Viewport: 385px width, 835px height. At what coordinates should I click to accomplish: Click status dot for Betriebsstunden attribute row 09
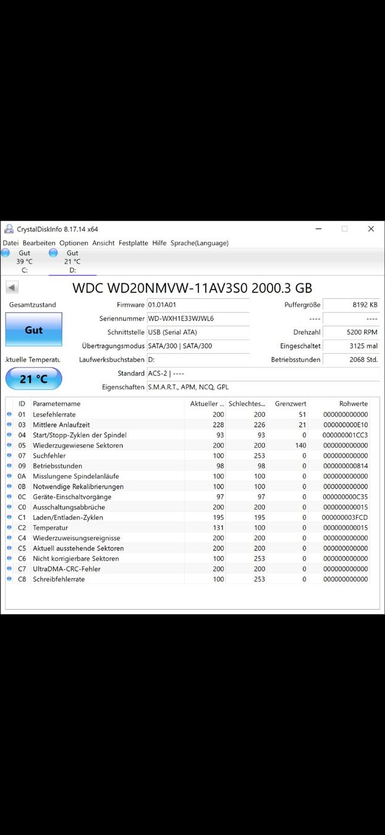tap(9, 466)
